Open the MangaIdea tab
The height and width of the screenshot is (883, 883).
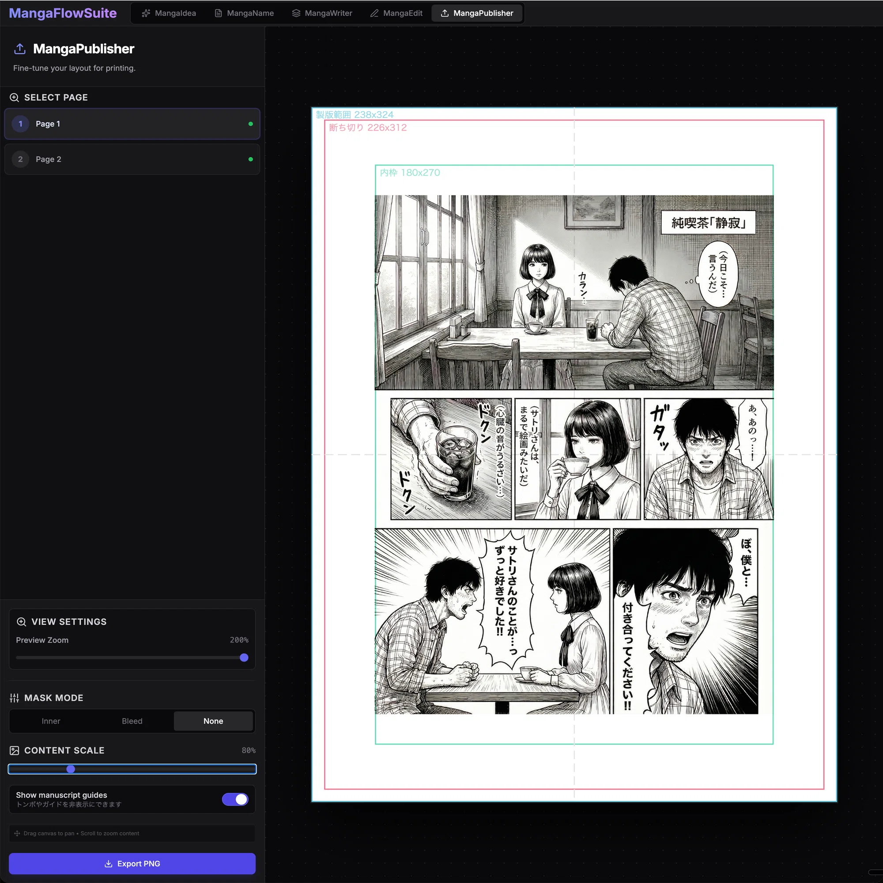[169, 13]
